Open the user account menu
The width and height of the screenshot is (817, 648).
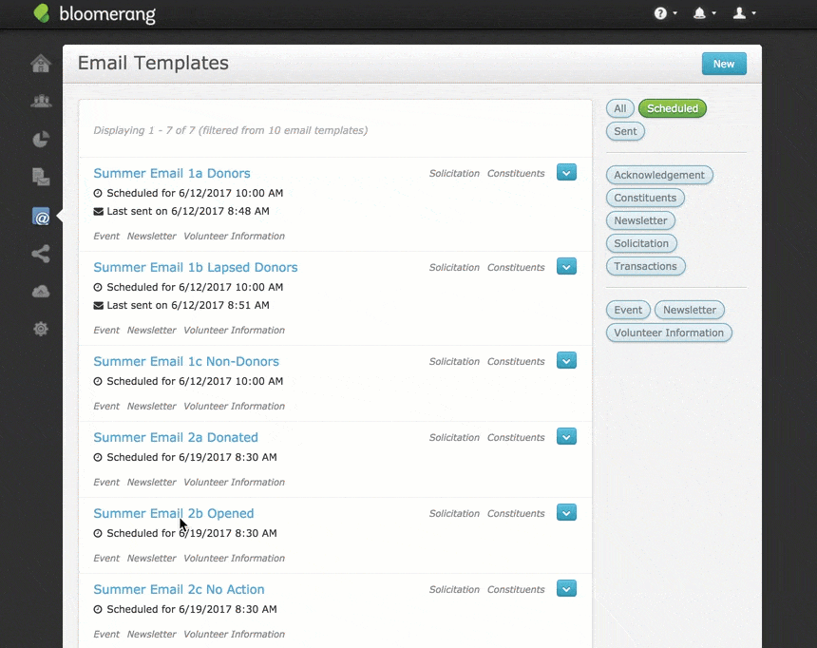(x=744, y=13)
